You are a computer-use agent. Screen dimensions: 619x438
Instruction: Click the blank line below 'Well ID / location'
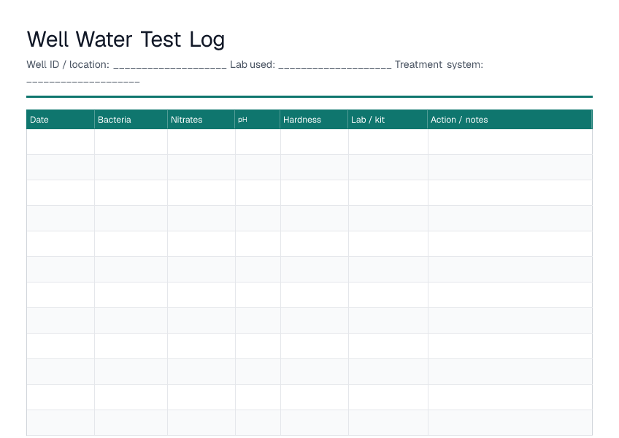tap(83, 82)
